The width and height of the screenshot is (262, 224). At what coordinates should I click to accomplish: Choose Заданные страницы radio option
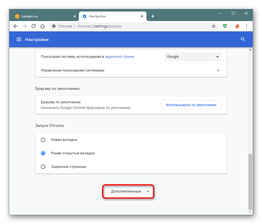[x=43, y=167]
